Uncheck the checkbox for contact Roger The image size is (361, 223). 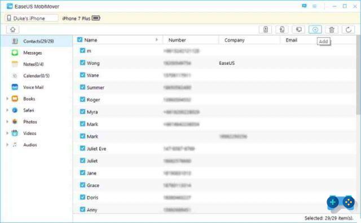82,99
